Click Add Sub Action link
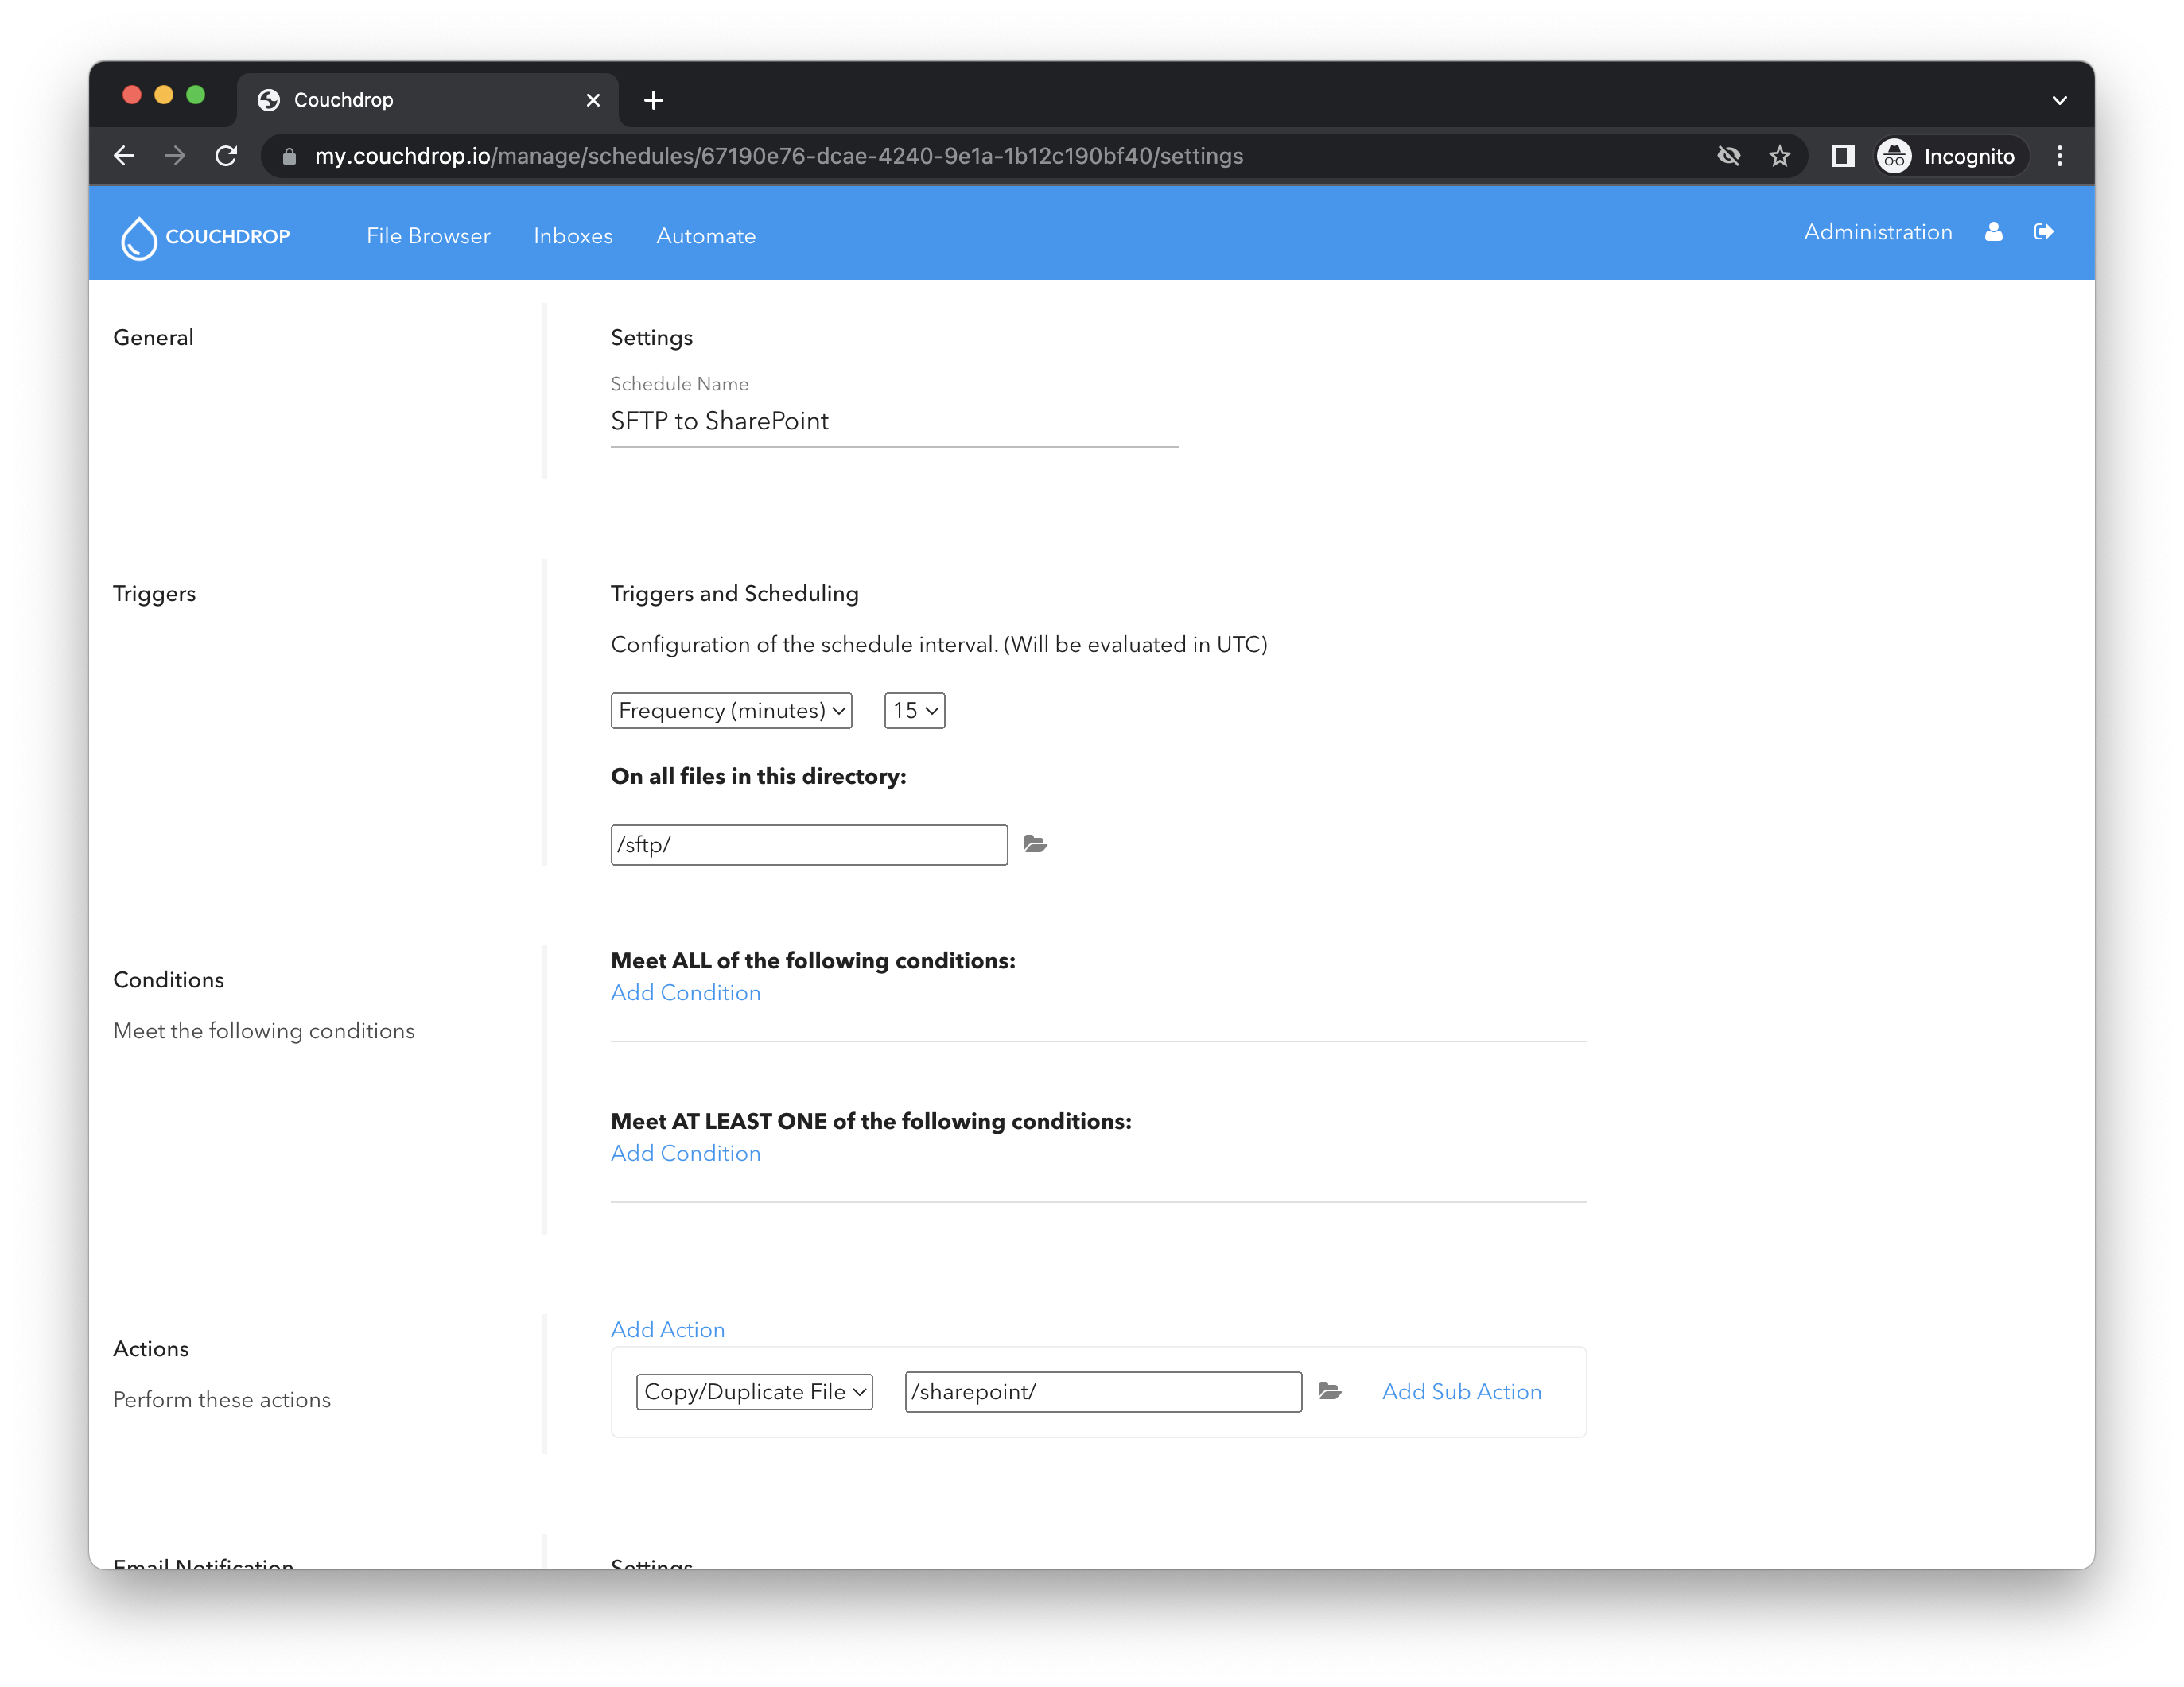 click(1461, 1391)
